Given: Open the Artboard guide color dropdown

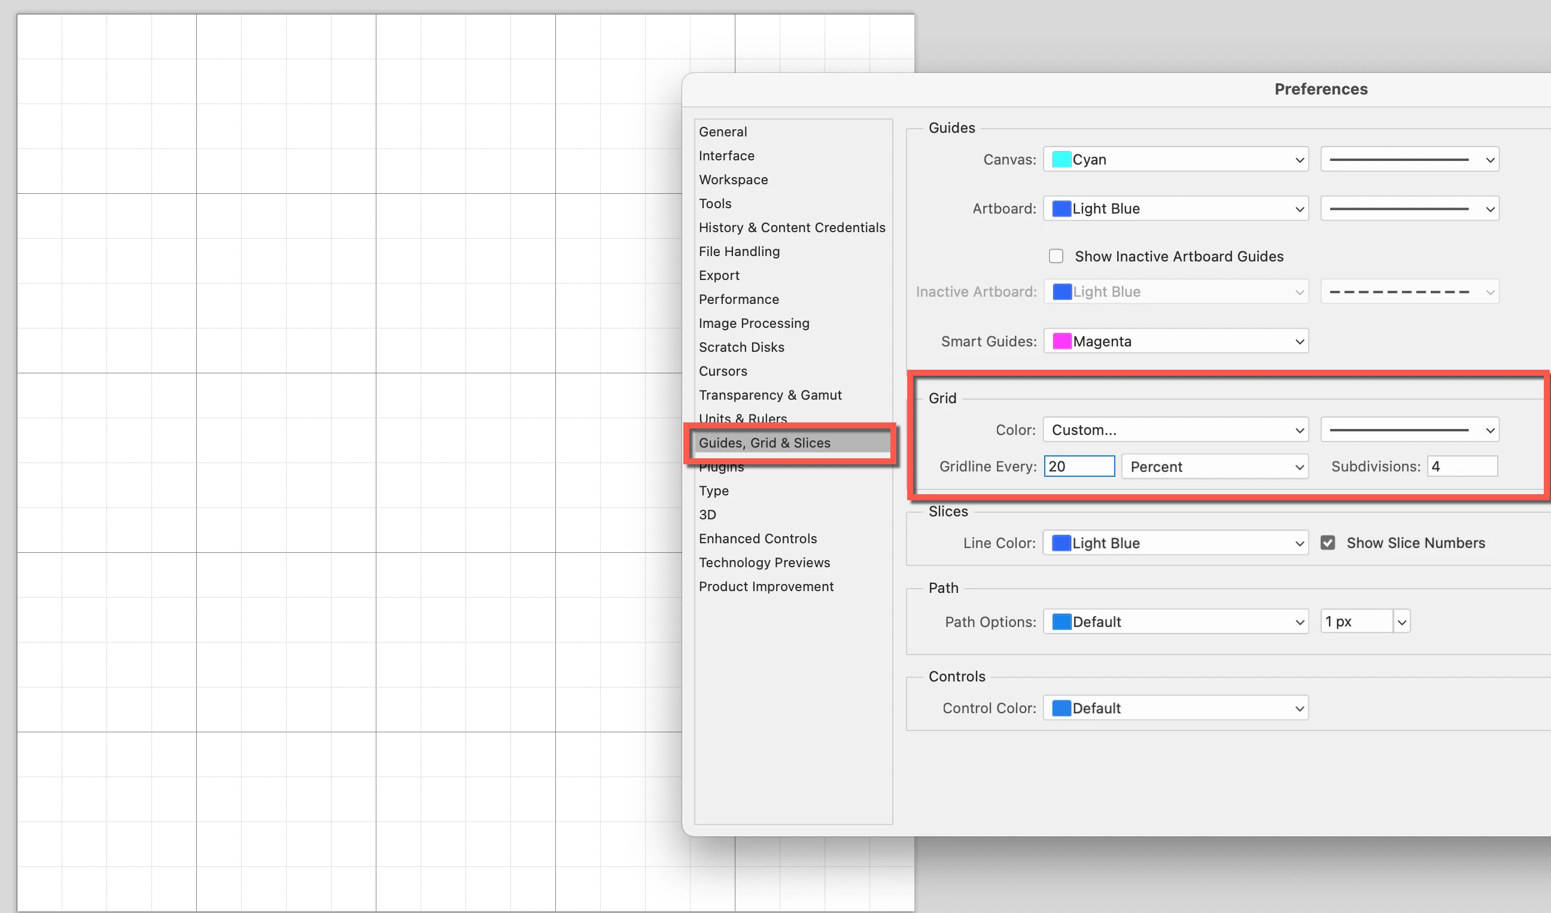Looking at the screenshot, I should pyautogui.click(x=1176, y=209).
